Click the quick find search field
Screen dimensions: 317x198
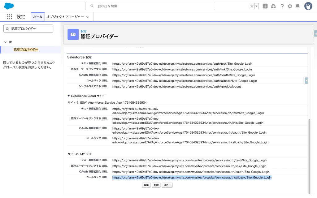coord(28,28)
